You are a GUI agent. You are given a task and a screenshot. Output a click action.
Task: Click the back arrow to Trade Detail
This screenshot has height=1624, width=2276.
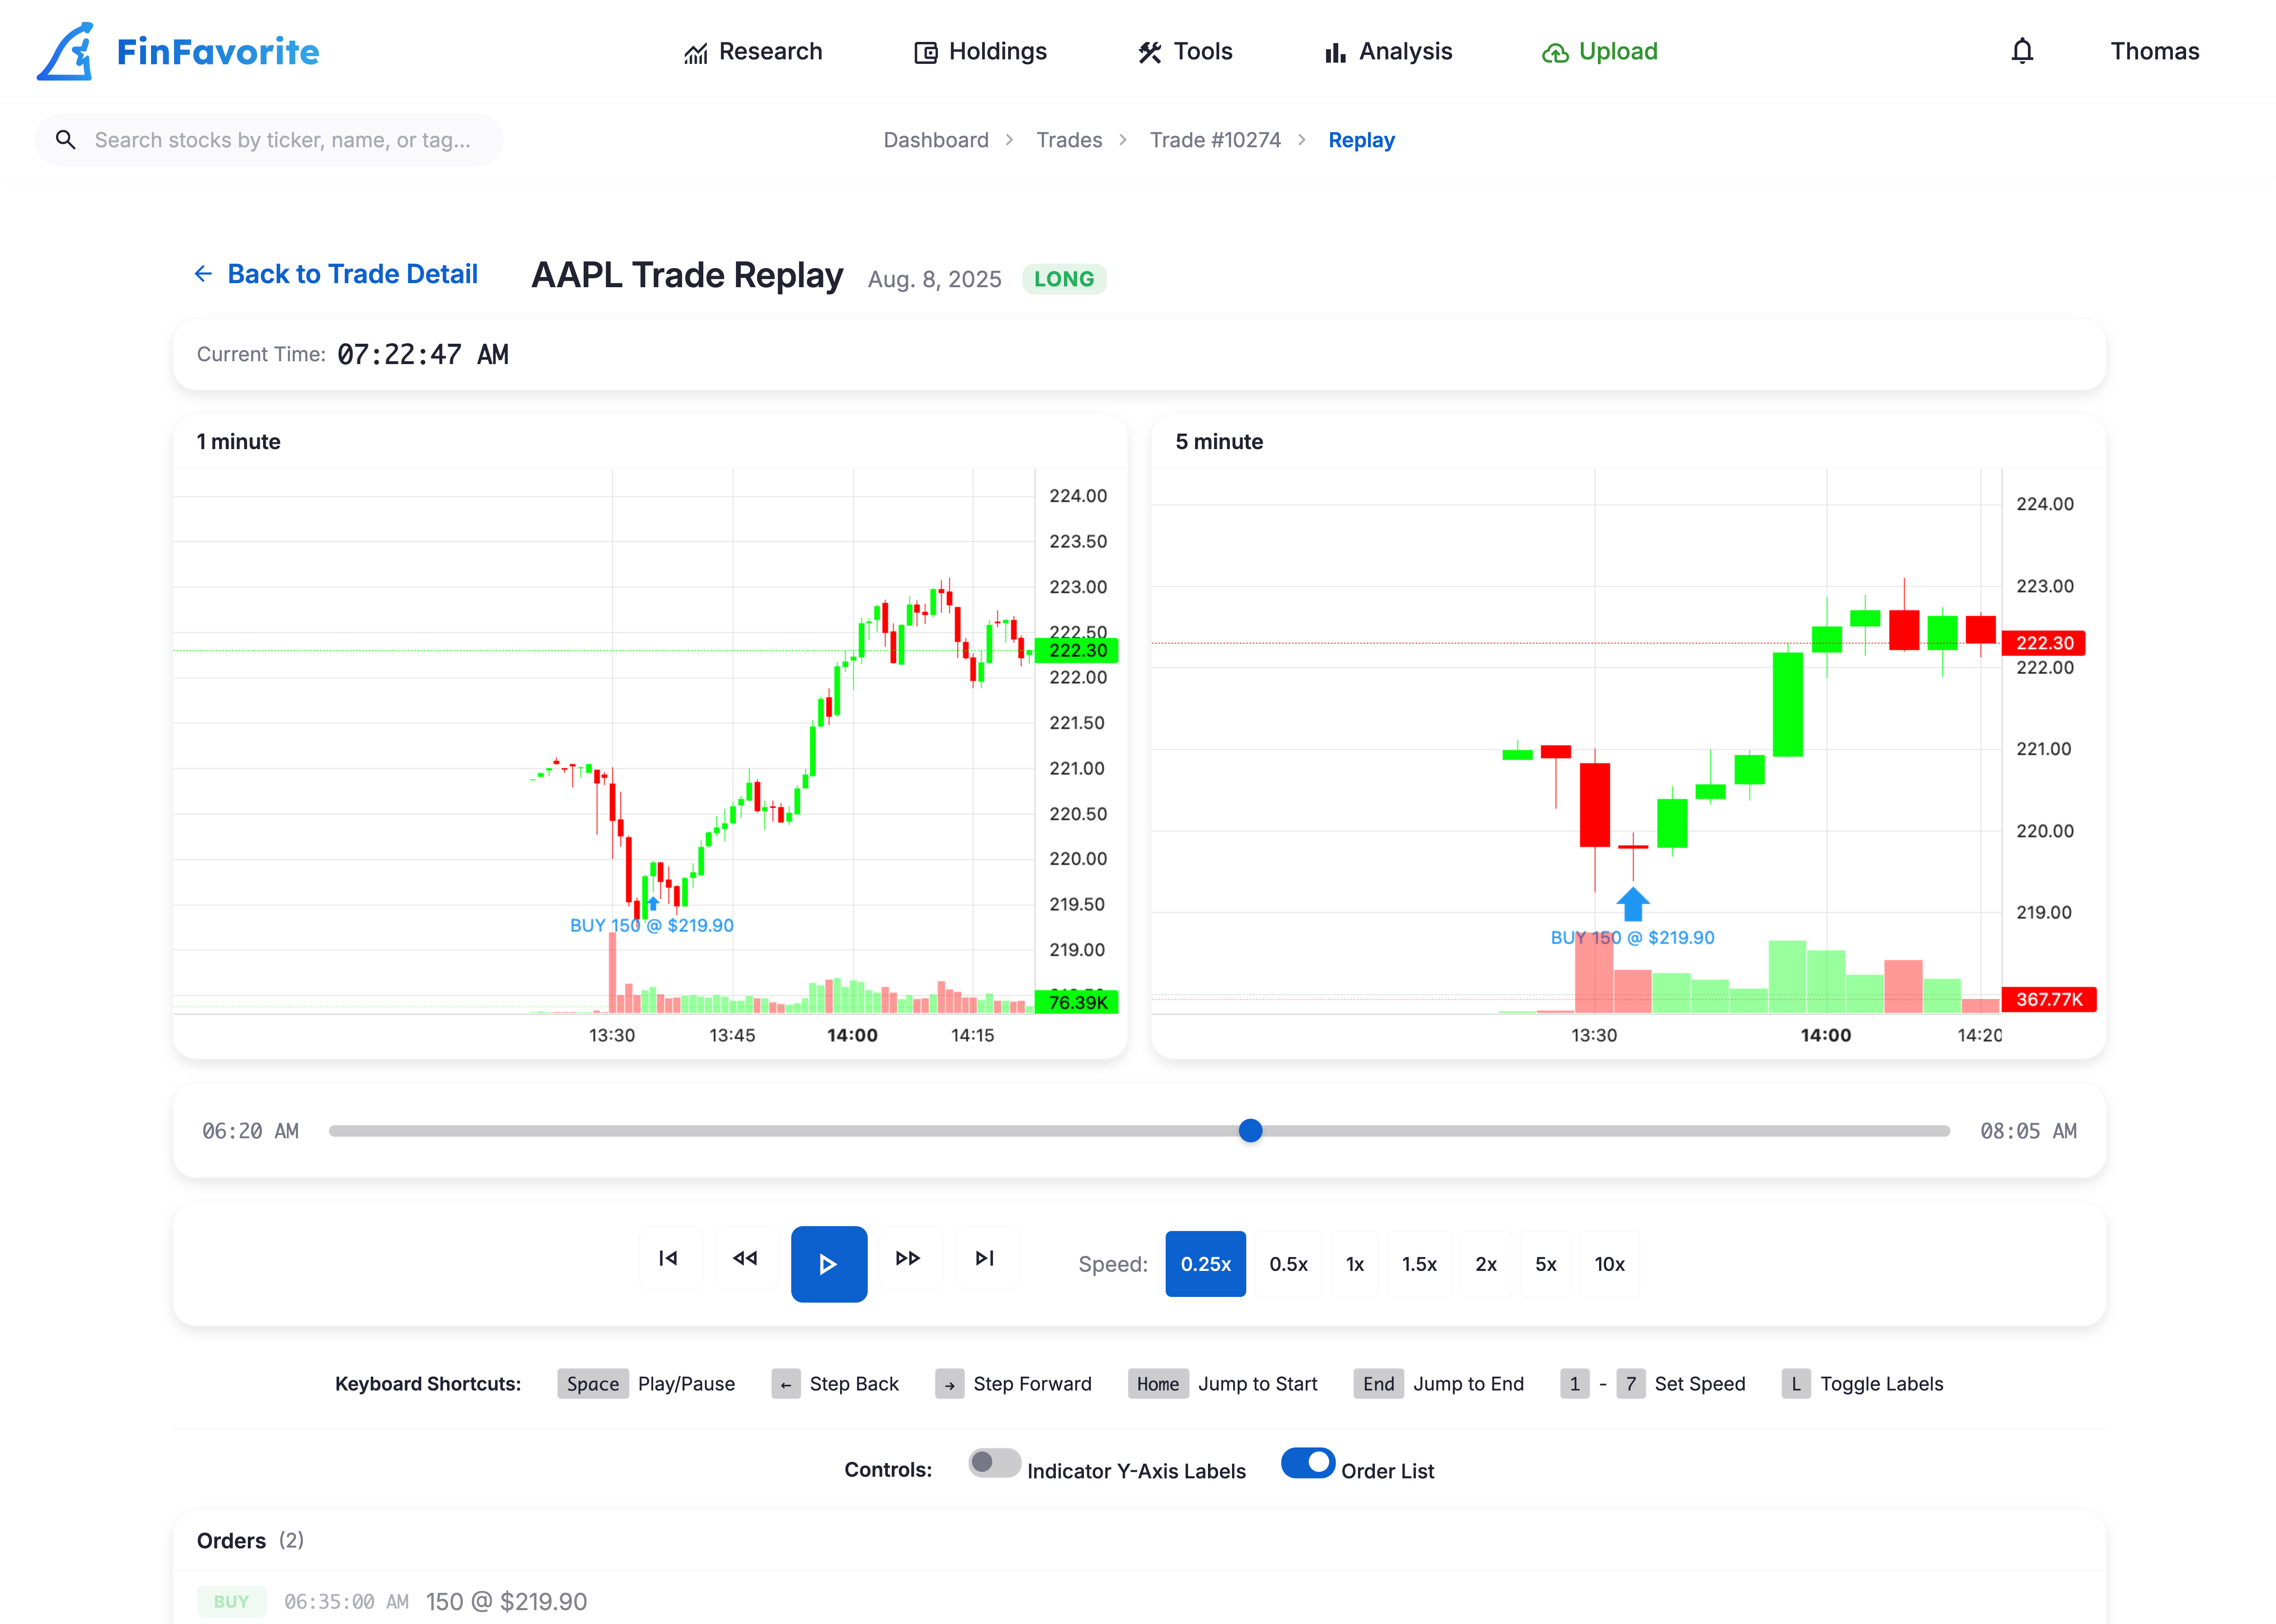(x=203, y=274)
